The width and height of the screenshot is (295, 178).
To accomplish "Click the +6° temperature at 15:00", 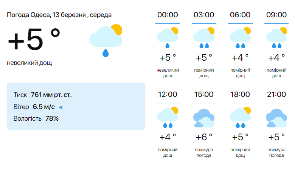I will pyautogui.click(x=204, y=137).
